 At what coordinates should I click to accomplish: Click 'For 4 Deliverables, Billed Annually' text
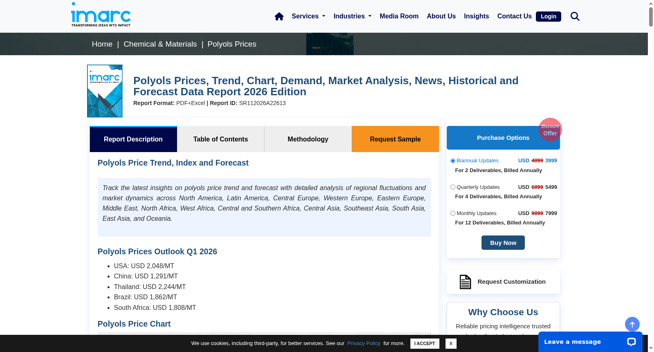point(499,197)
